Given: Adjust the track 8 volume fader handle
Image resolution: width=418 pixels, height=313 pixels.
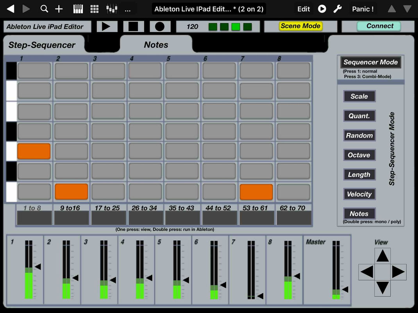Looking at the screenshot, I should pyautogui.click(x=297, y=276).
